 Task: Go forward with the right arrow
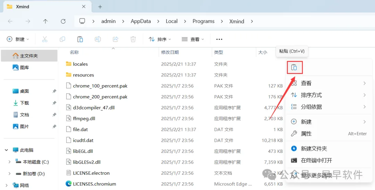[28, 21]
